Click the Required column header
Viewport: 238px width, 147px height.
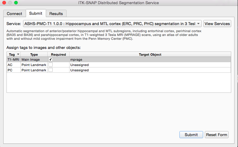click(x=59, y=54)
